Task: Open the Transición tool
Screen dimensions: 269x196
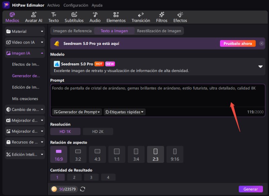Action: 141,17
